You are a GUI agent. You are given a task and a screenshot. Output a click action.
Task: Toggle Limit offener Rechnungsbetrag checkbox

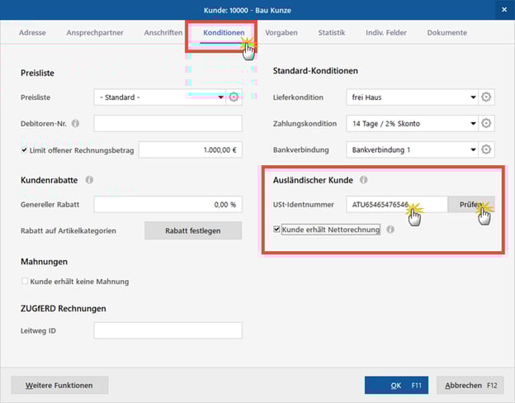(24, 150)
